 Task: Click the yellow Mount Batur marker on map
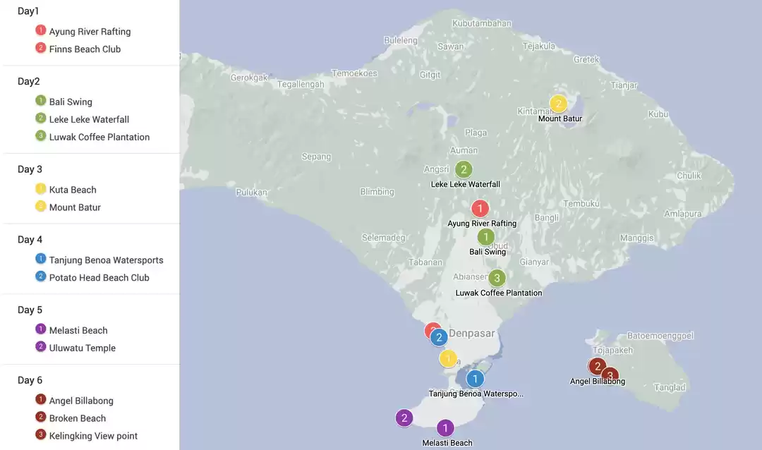point(558,104)
